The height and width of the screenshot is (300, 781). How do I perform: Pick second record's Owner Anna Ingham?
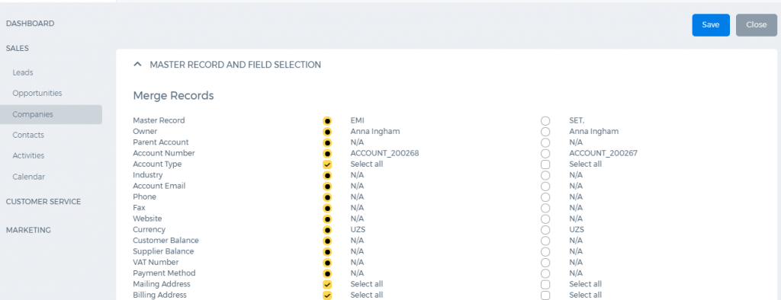pos(545,132)
